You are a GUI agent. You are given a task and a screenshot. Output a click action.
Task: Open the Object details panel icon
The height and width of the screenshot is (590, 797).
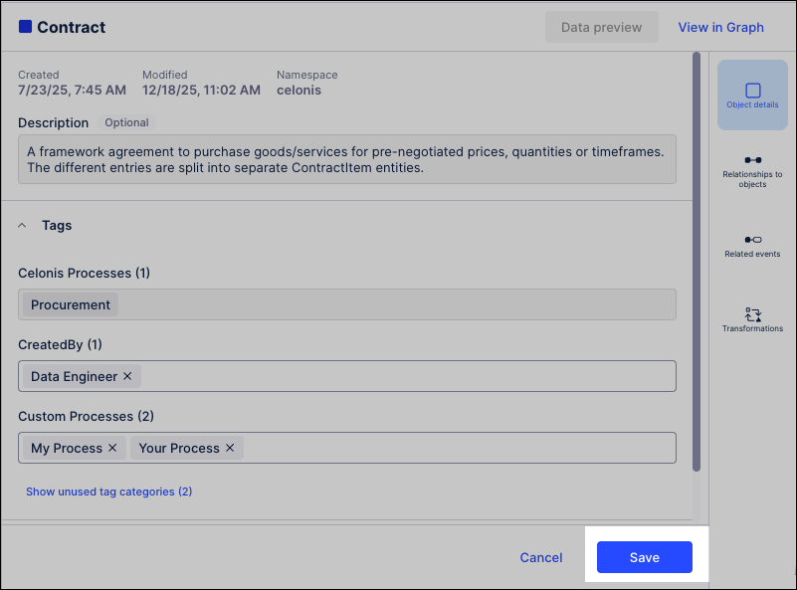point(752,95)
